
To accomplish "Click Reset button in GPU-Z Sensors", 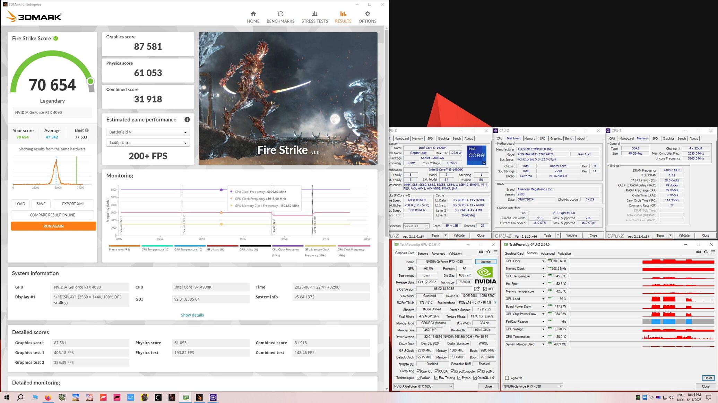I will click(708, 378).
